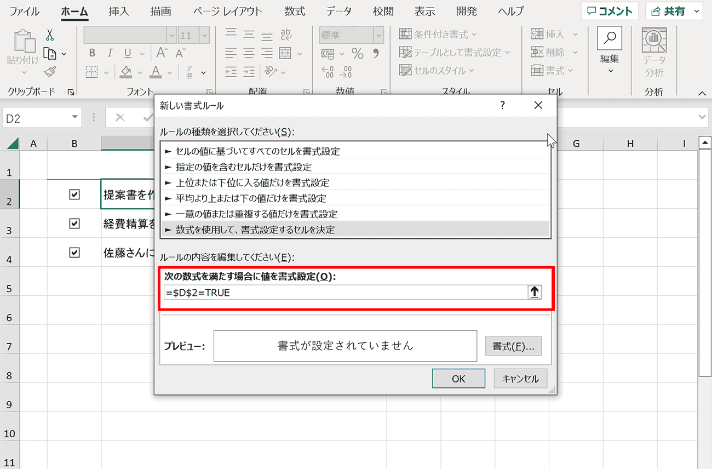Screen dimensions: 712x469
Task: Click the font color A icon
Action: (x=156, y=72)
